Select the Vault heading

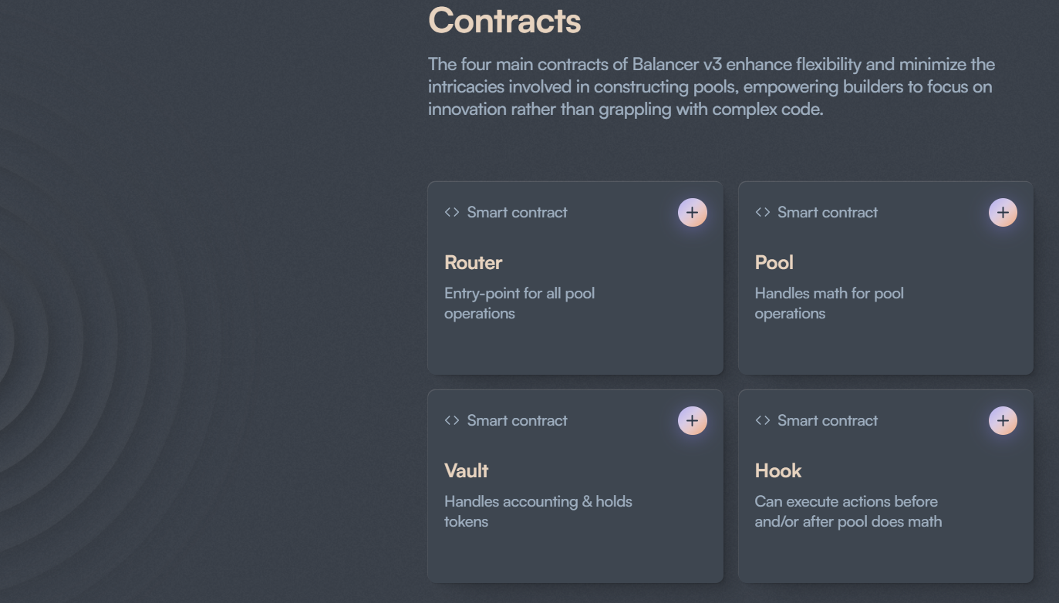(466, 470)
